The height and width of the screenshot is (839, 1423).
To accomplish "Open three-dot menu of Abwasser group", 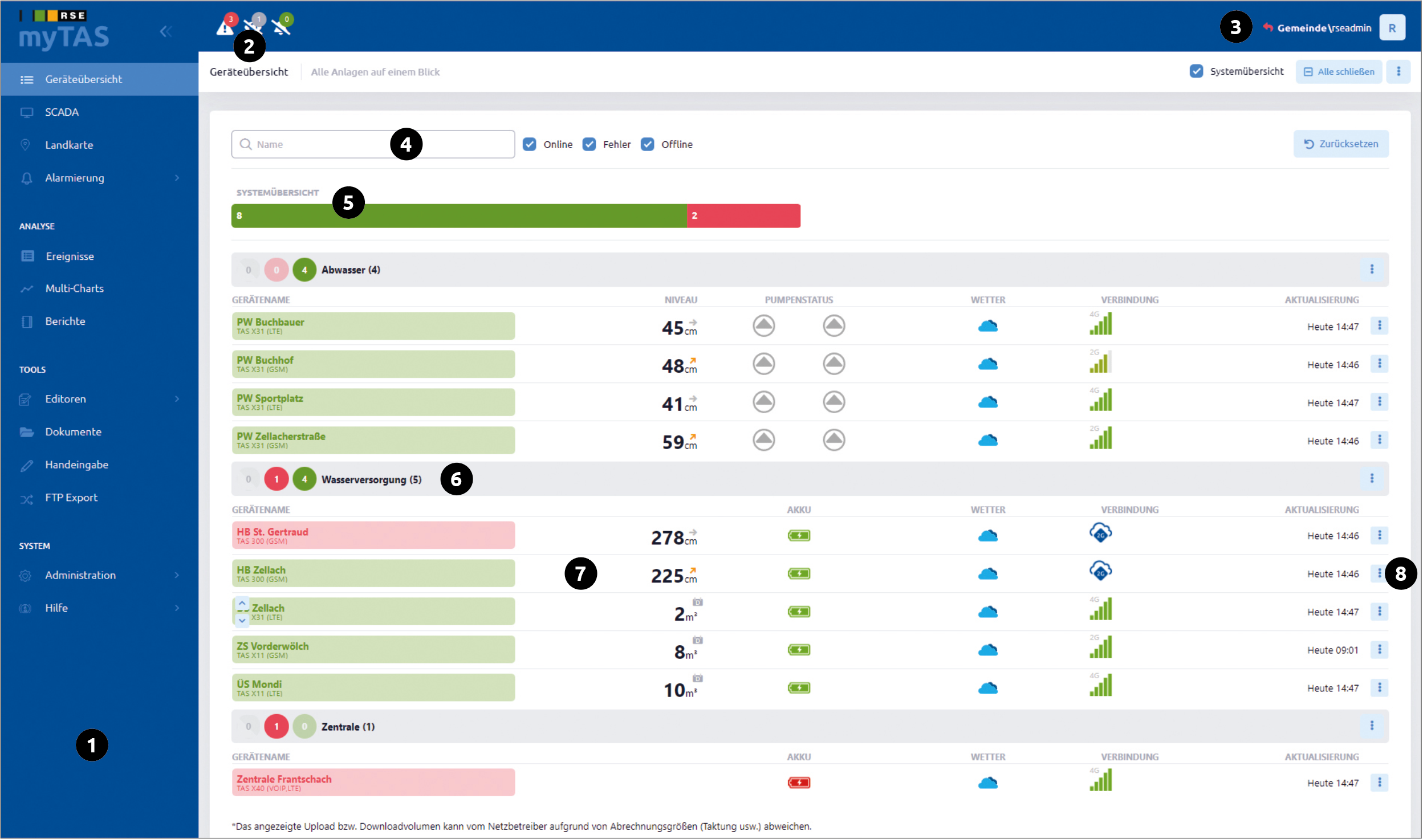I will click(x=1372, y=269).
